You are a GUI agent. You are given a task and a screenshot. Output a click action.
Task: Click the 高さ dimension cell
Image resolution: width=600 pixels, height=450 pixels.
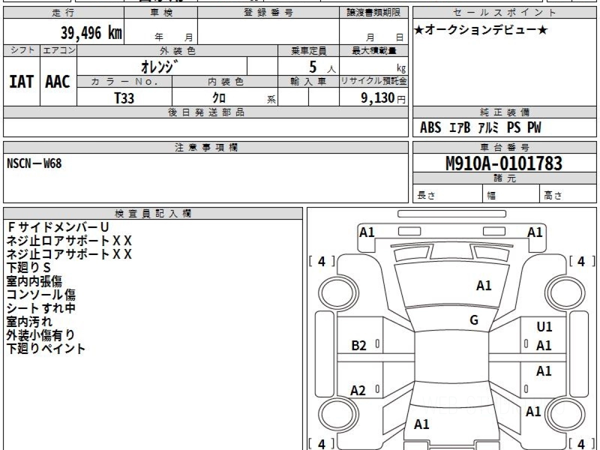click(568, 194)
